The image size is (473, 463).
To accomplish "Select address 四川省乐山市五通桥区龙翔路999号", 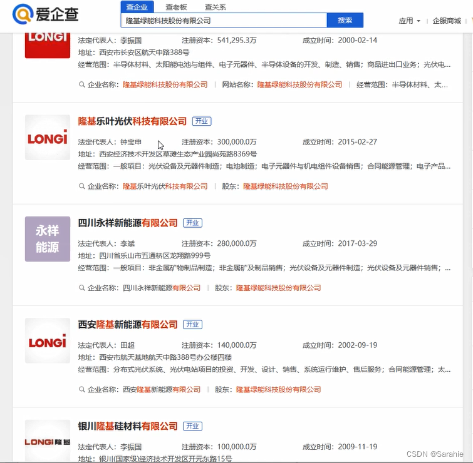I will pyautogui.click(x=155, y=256).
